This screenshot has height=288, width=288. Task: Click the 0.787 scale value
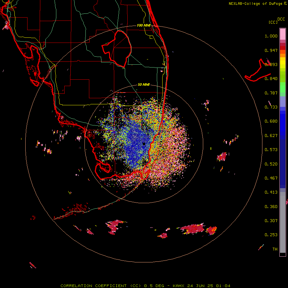click(x=271, y=93)
